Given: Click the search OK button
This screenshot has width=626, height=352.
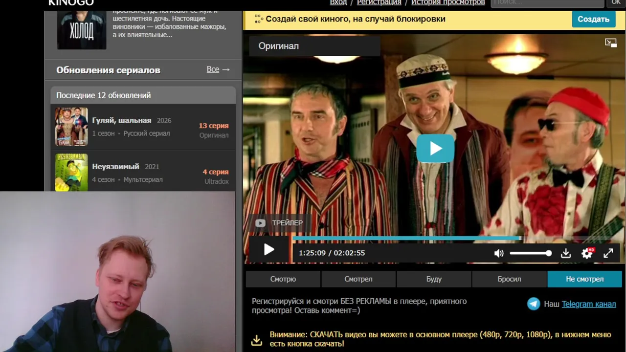Looking at the screenshot, I should pyautogui.click(x=616, y=3).
